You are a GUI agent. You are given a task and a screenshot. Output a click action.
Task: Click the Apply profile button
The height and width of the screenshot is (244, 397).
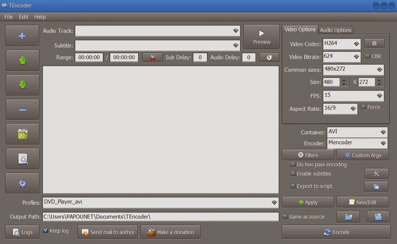click(x=308, y=202)
